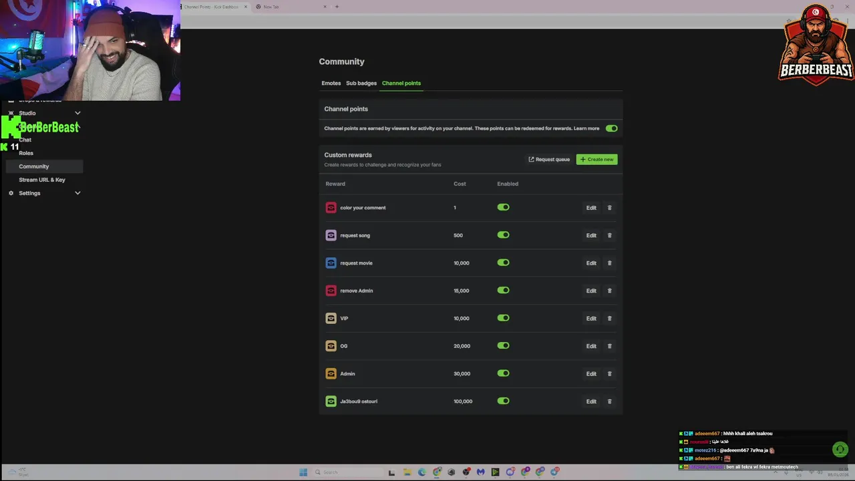855x481 pixels.
Task: Click the Admin reward icon
Action: [x=331, y=374]
